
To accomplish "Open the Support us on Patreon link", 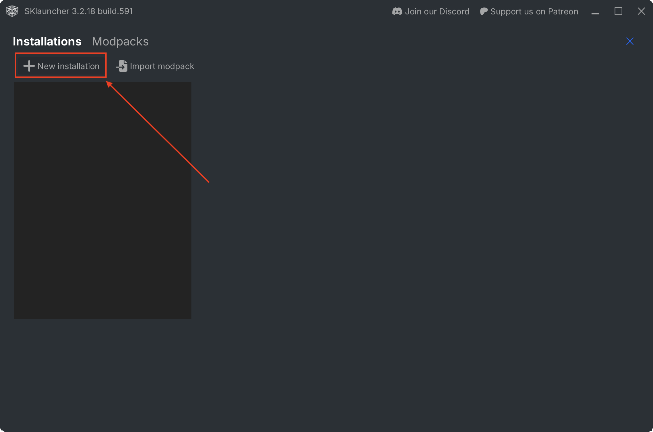I will click(x=534, y=12).
